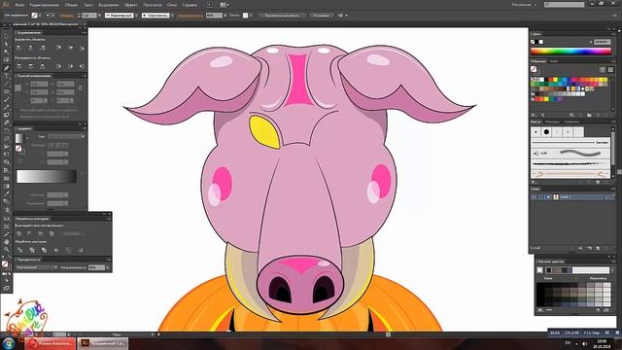Open the red app on the taskbar
622x350 pixels.
point(51,343)
